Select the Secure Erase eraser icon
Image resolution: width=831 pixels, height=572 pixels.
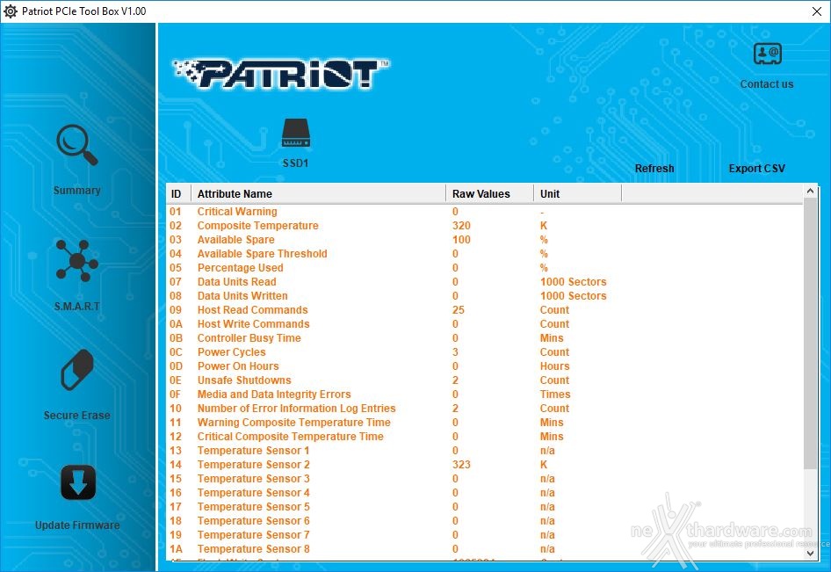tap(77, 370)
